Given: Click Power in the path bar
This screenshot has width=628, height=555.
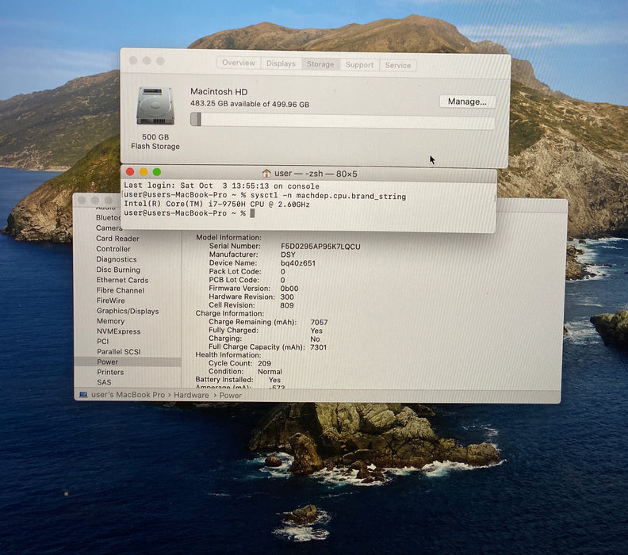Looking at the screenshot, I should point(230,395).
